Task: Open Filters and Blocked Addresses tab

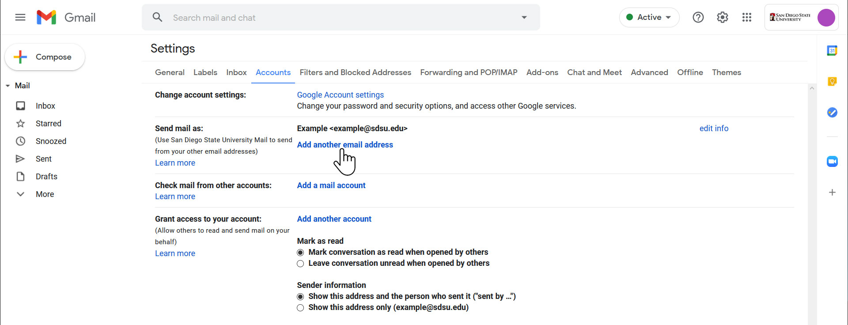Action: pyautogui.click(x=355, y=72)
